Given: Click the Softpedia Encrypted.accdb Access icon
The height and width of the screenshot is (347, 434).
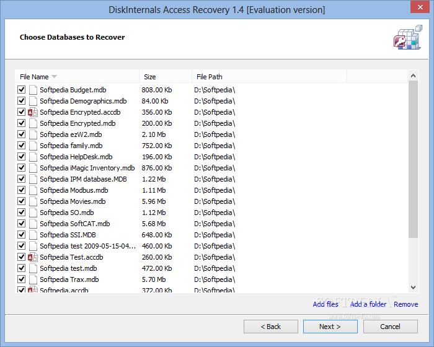Looking at the screenshot, I should pyautogui.click(x=33, y=112).
